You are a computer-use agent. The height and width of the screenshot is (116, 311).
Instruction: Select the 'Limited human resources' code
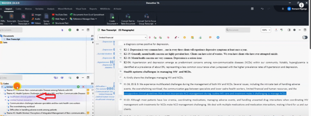click(21, 100)
